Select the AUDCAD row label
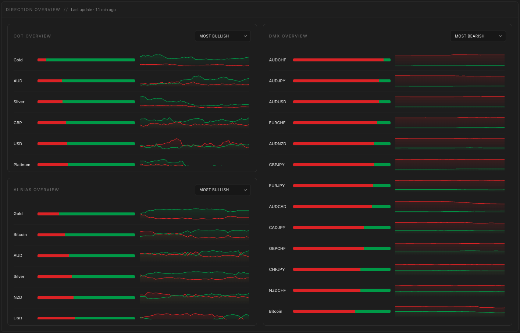The height and width of the screenshot is (333, 520). [x=278, y=207]
